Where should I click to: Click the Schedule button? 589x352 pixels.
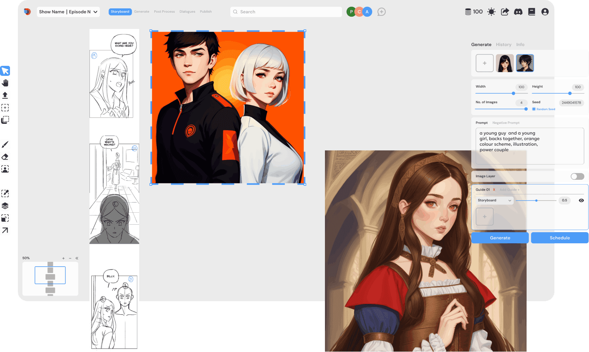[560, 238]
